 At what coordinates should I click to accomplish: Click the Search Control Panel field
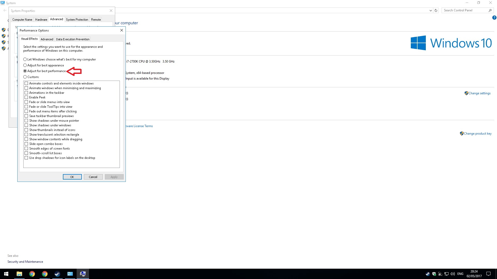pos(465,10)
